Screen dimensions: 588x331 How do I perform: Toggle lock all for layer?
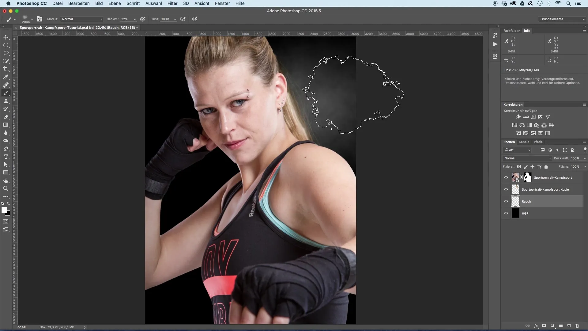pos(546,167)
